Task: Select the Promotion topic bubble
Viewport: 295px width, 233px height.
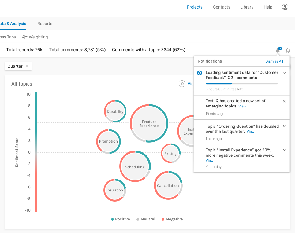Action: pos(108,141)
